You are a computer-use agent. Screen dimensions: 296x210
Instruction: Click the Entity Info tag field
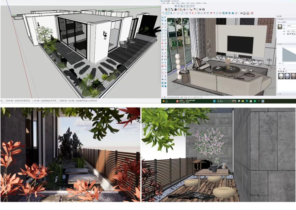coord(291,25)
